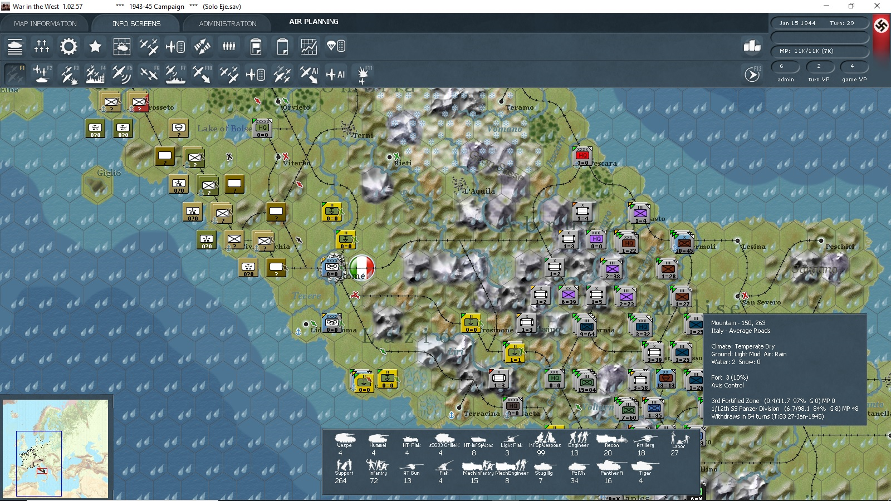
Task: Click the Teramo city label
Action: [520, 107]
